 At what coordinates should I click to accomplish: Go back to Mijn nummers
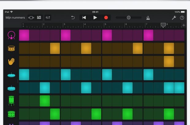click(15, 18)
